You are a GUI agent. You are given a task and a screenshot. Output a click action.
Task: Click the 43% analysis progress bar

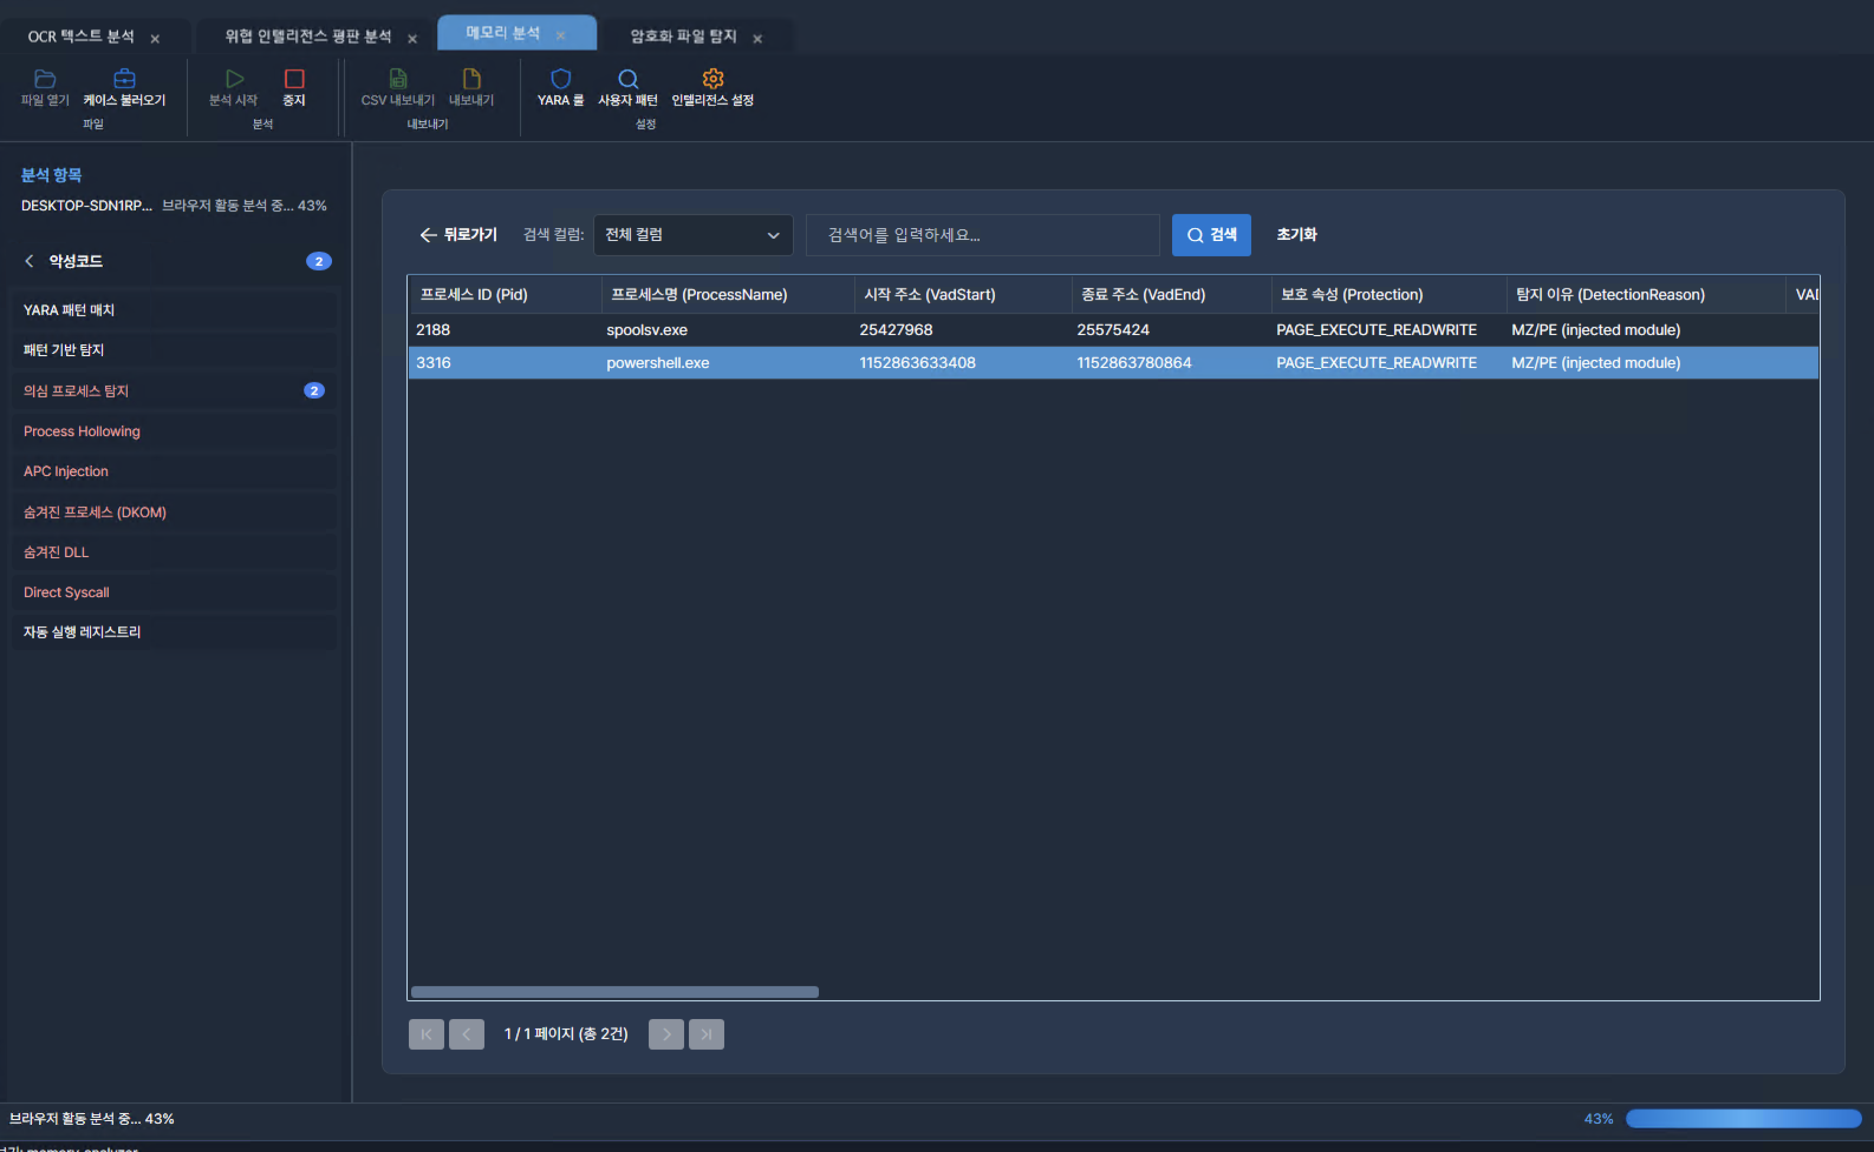tap(1743, 1118)
